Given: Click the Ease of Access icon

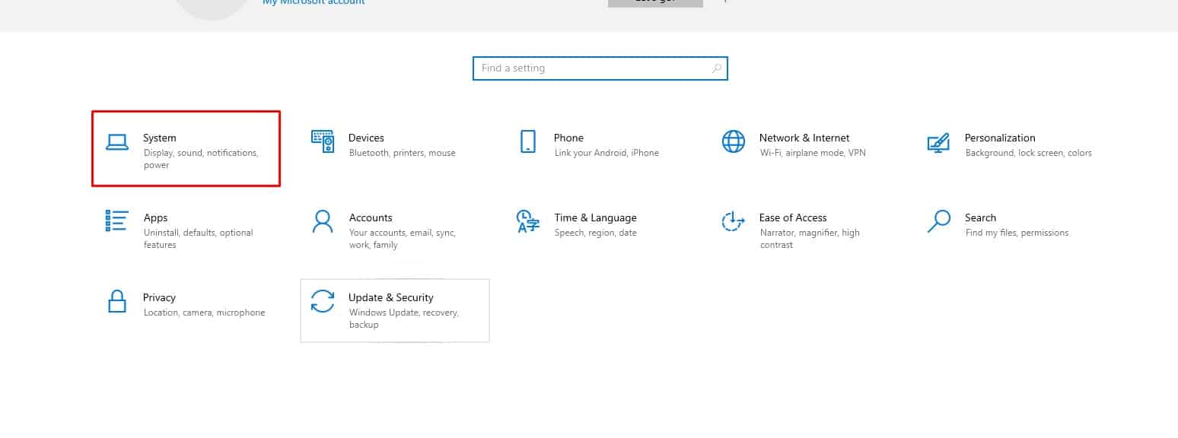Looking at the screenshot, I should [x=733, y=221].
